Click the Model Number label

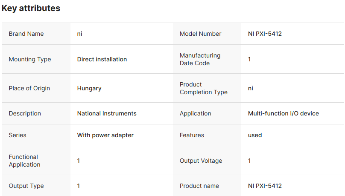tap(200, 34)
